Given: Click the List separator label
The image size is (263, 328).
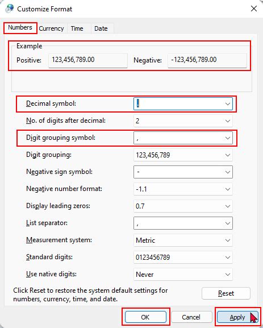Looking at the screenshot, I should (x=47, y=223).
